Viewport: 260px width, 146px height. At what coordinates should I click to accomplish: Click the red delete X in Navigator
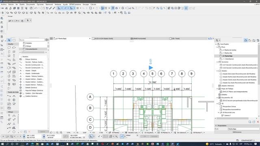(x=258, y=122)
